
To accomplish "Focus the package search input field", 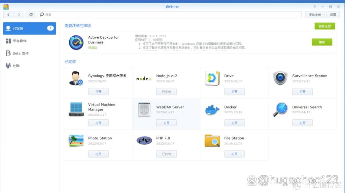I will point(170,15).
